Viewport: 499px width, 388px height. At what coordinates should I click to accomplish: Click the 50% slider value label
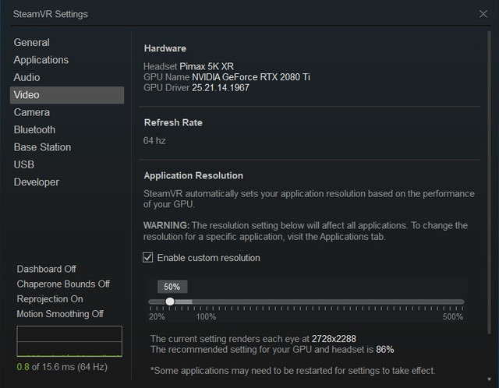click(x=172, y=287)
